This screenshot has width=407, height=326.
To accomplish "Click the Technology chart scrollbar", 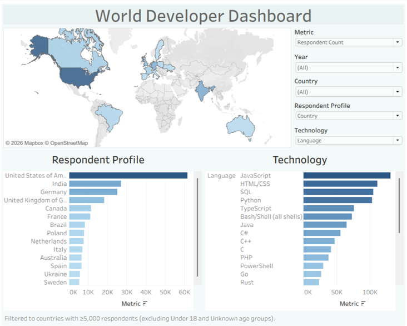I will tap(399, 205).
